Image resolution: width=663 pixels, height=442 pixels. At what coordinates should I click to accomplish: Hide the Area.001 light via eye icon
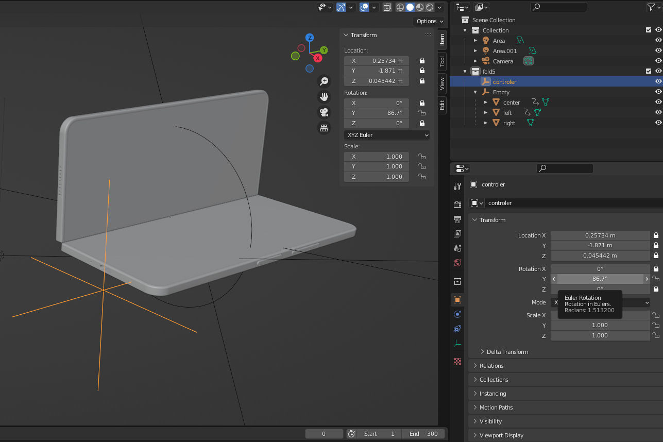tap(658, 51)
